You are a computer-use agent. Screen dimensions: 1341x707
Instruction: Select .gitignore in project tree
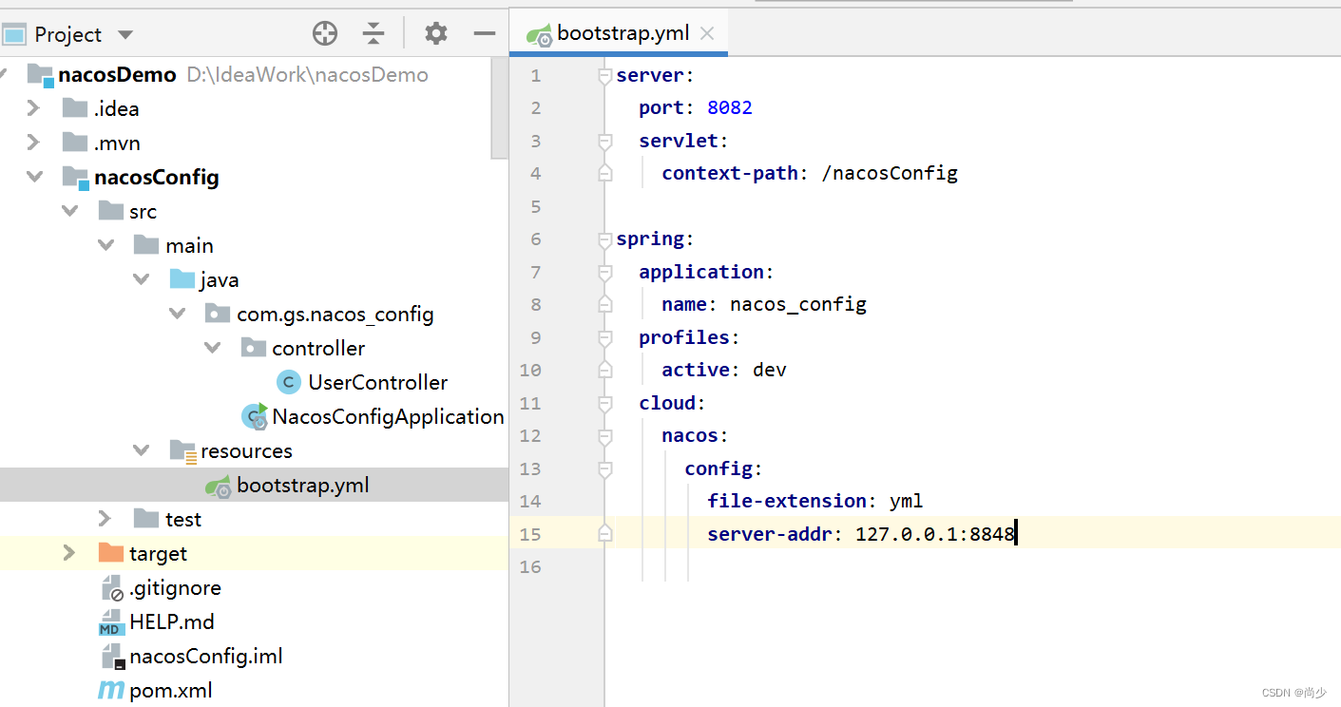[x=175, y=588]
